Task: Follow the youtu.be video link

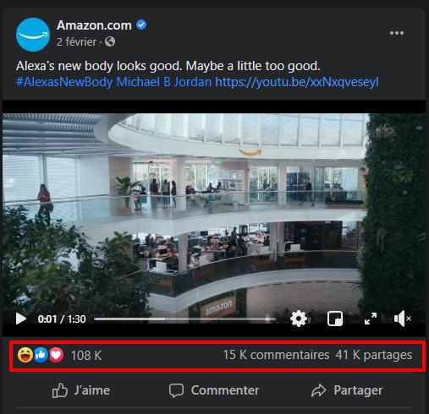Action: (297, 82)
